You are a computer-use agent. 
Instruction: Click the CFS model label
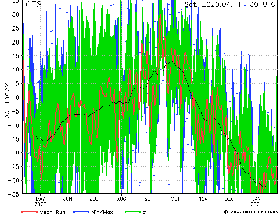(34, 4)
